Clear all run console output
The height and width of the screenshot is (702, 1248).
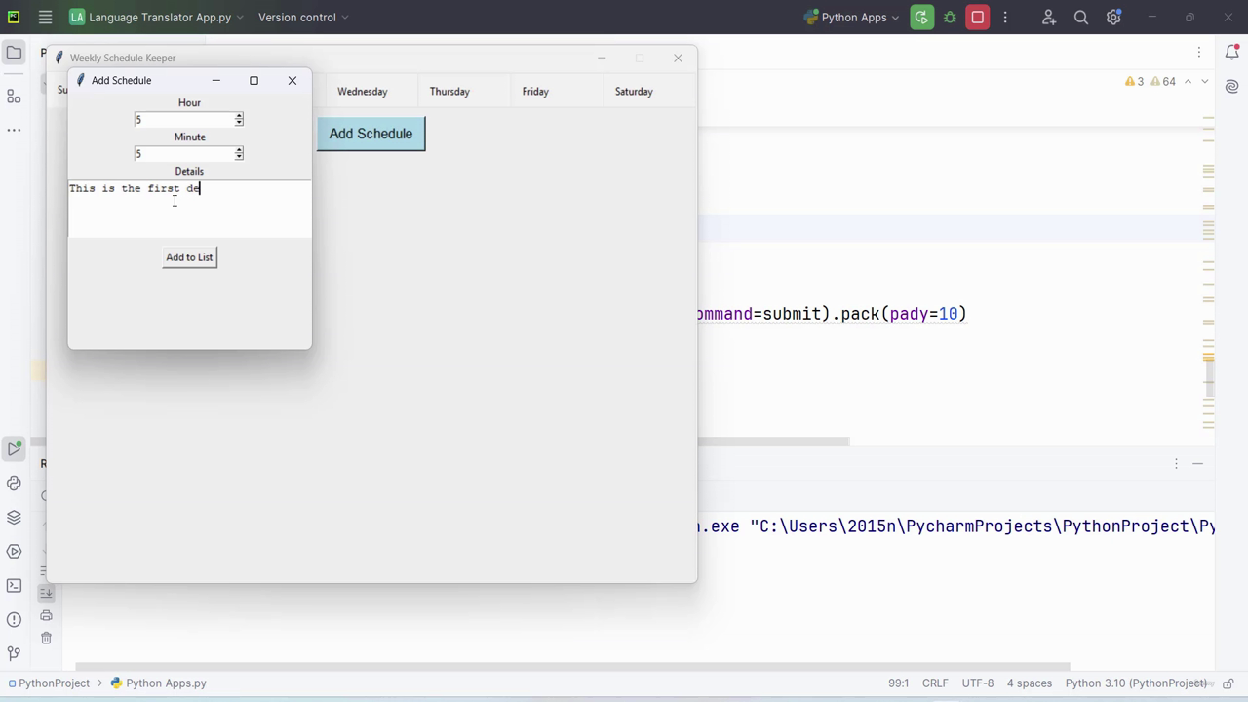pos(46,638)
